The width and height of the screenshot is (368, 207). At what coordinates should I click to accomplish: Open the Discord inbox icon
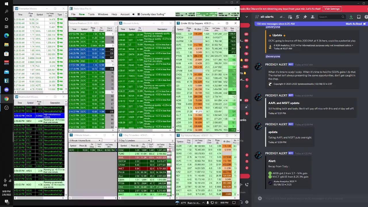tap(359, 17)
